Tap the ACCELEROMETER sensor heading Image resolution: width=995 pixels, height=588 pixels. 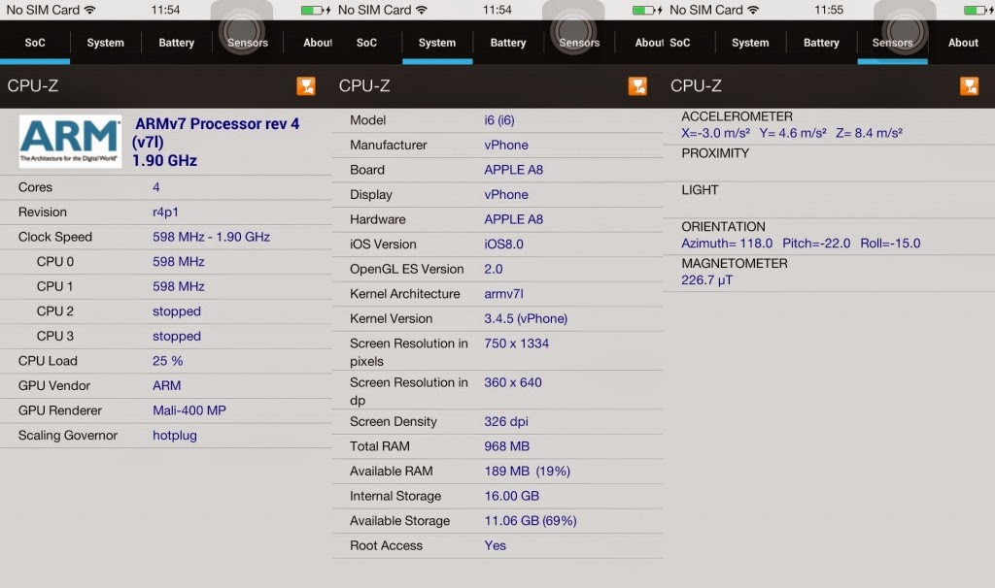pos(737,116)
